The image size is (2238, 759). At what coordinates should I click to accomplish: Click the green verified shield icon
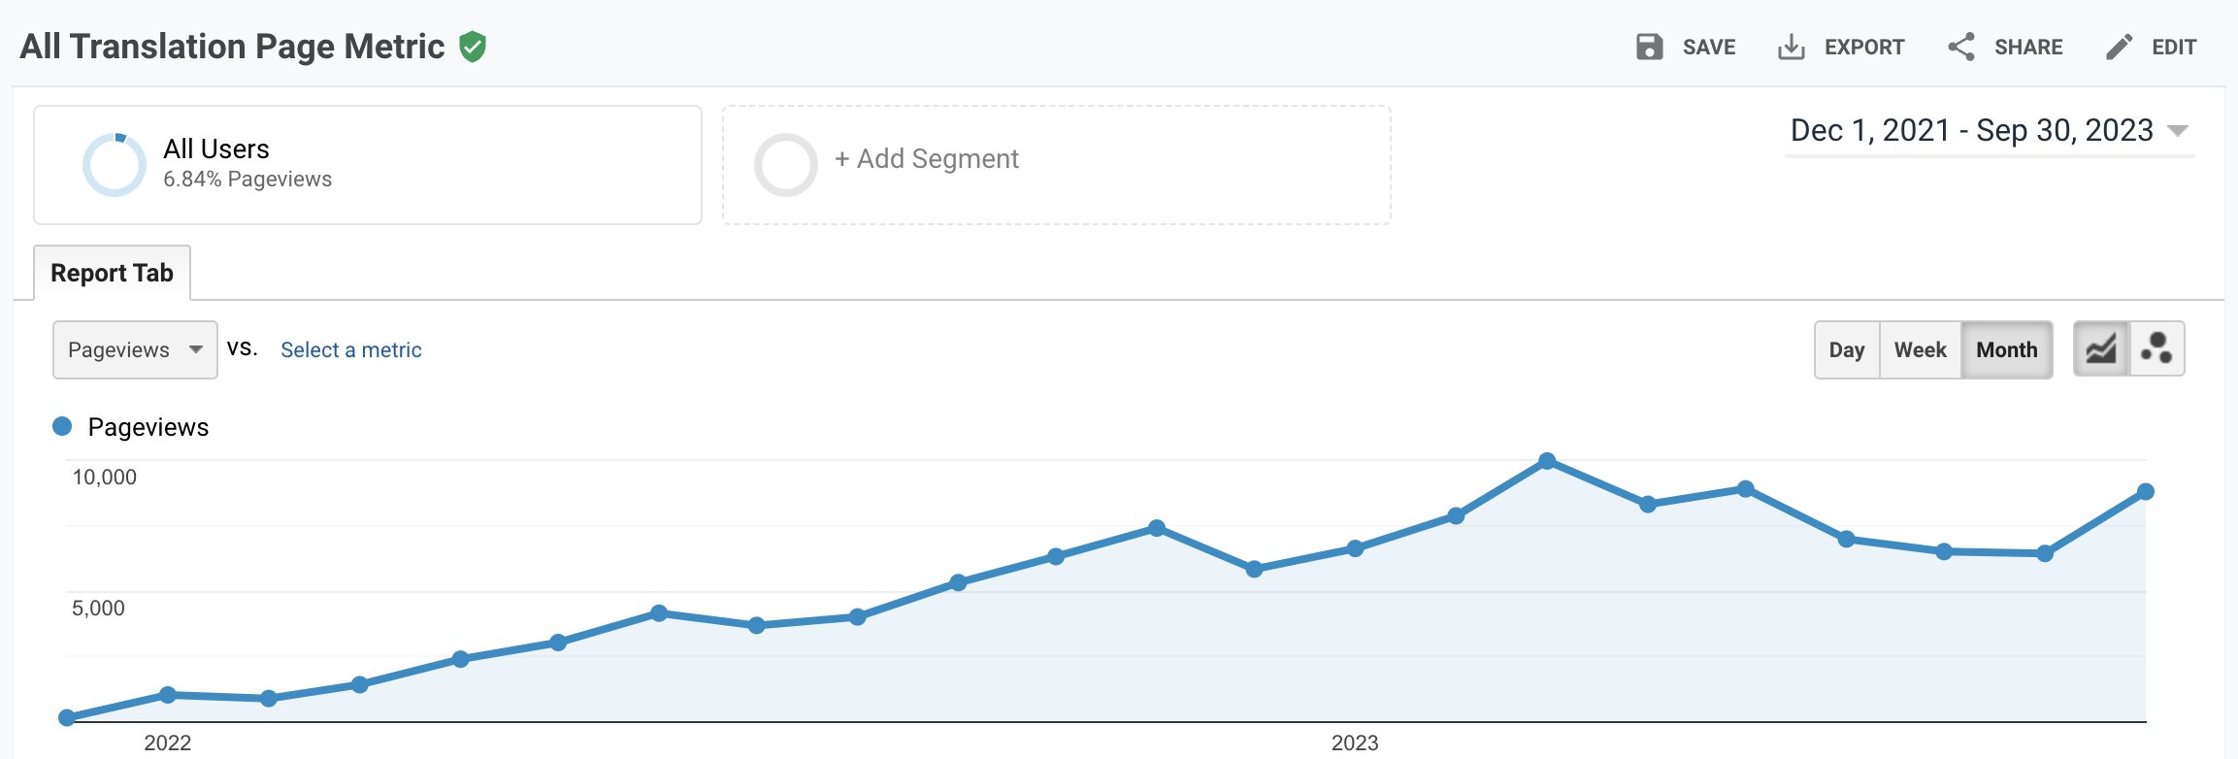(473, 47)
